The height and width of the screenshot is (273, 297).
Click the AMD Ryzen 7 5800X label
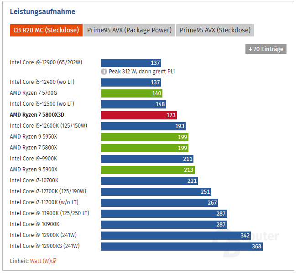(x=33, y=148)
